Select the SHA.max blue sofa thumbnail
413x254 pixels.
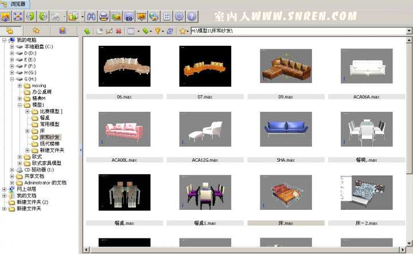(286, 129)
